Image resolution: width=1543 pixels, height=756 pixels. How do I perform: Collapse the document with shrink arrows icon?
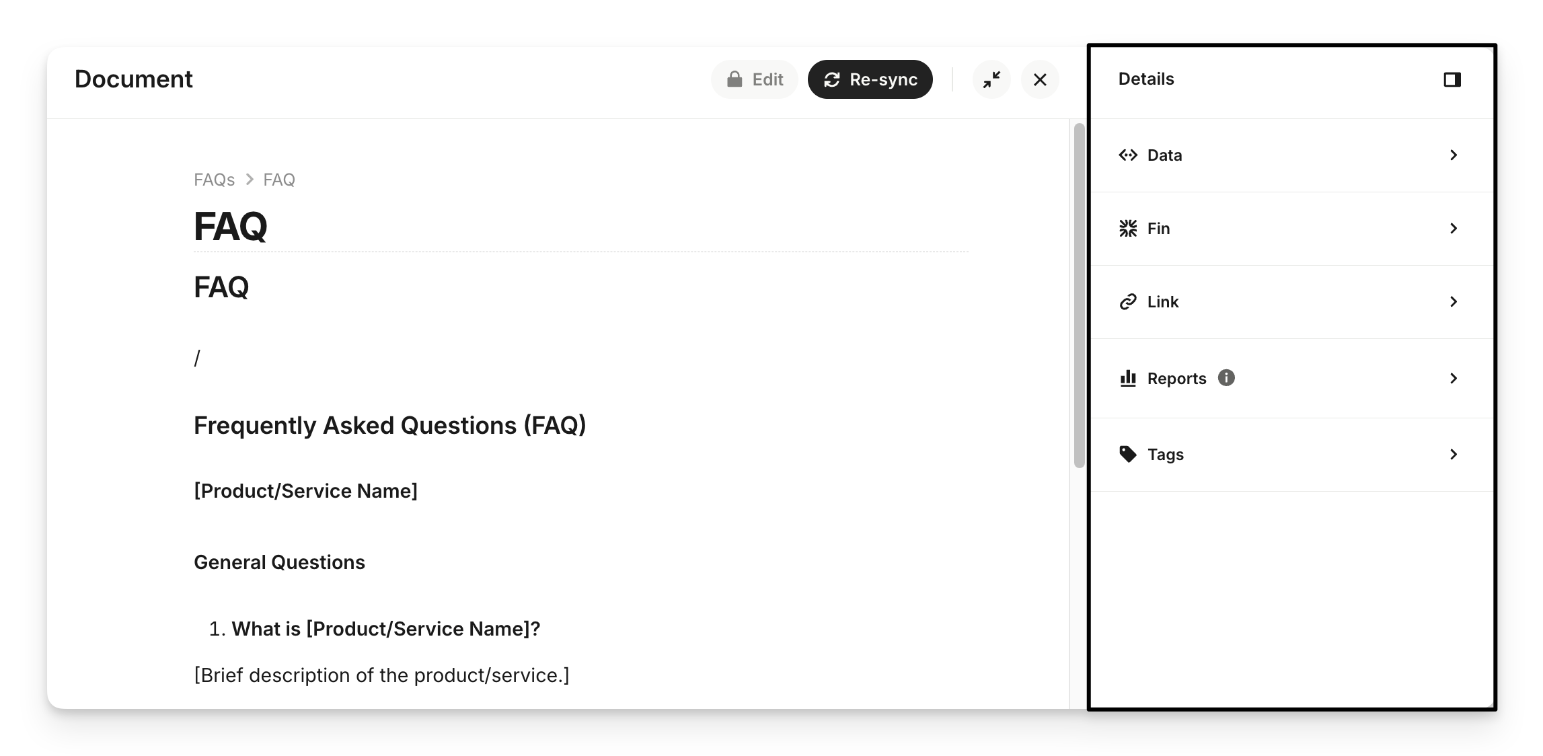(x=991, y=79)
